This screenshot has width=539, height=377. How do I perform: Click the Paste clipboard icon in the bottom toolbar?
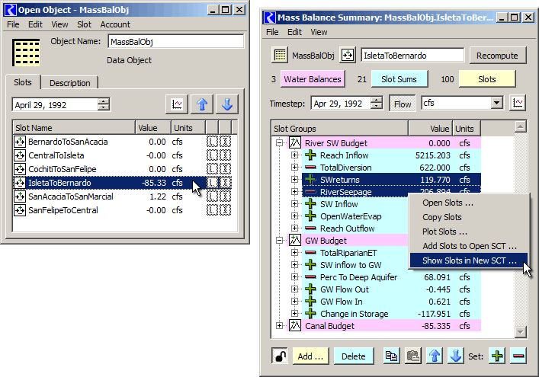(413, 356)
